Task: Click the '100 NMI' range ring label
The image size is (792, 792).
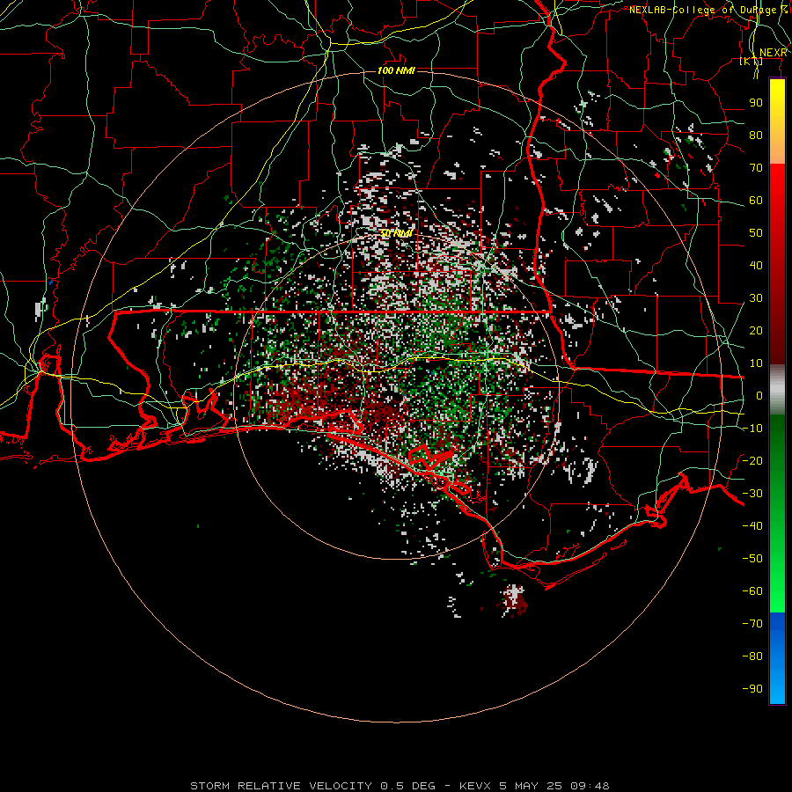Action: coord(396,70)
